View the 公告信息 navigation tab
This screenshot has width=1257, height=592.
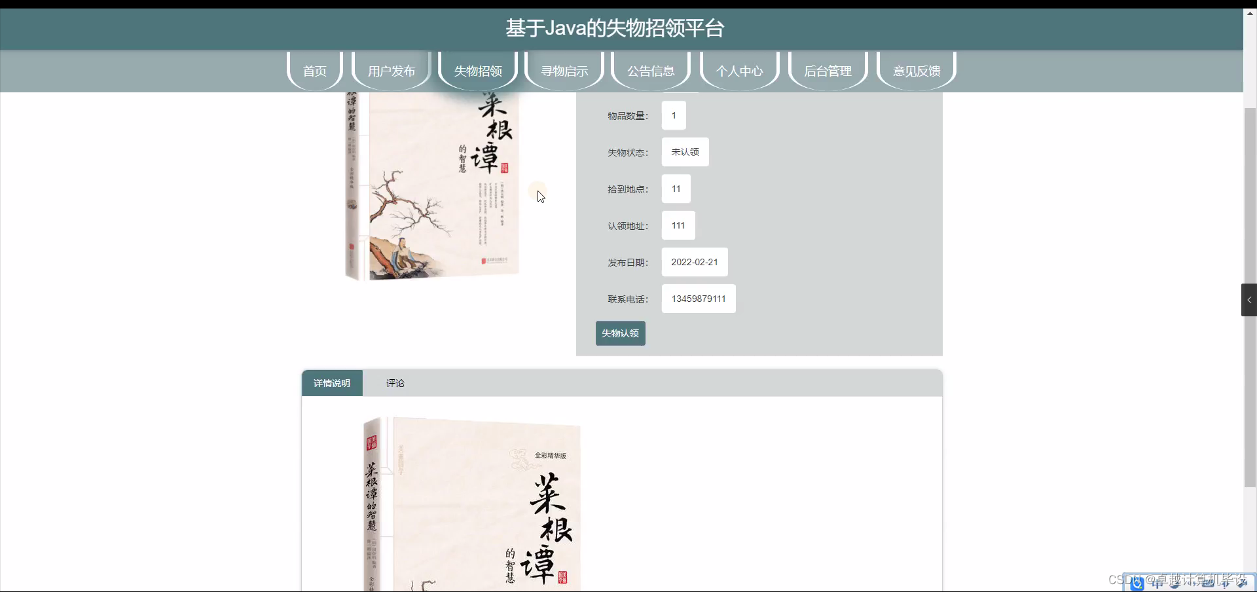(x=651, y=71)
